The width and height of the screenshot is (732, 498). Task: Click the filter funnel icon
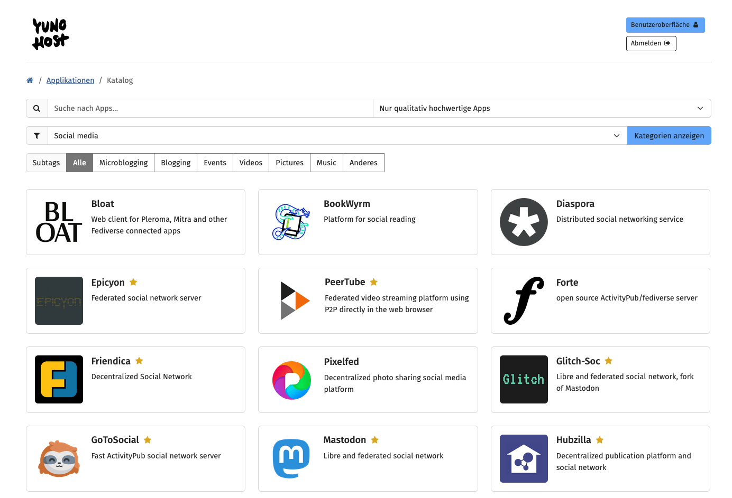pyautogui.click(x=37, y=136)
